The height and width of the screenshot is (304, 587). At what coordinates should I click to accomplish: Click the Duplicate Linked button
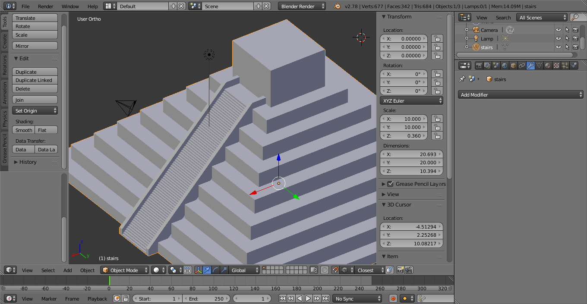tap(35, 80)
